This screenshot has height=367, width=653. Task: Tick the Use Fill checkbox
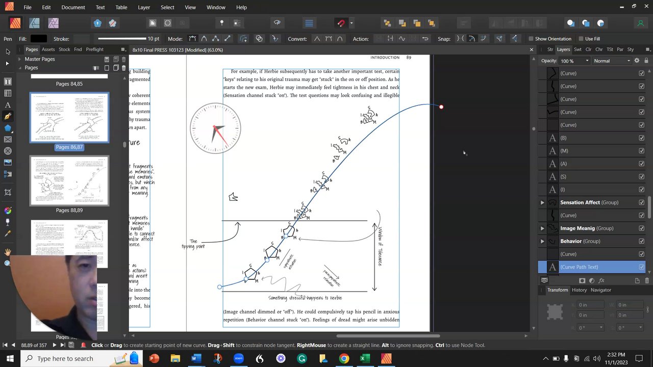point(581,39)
